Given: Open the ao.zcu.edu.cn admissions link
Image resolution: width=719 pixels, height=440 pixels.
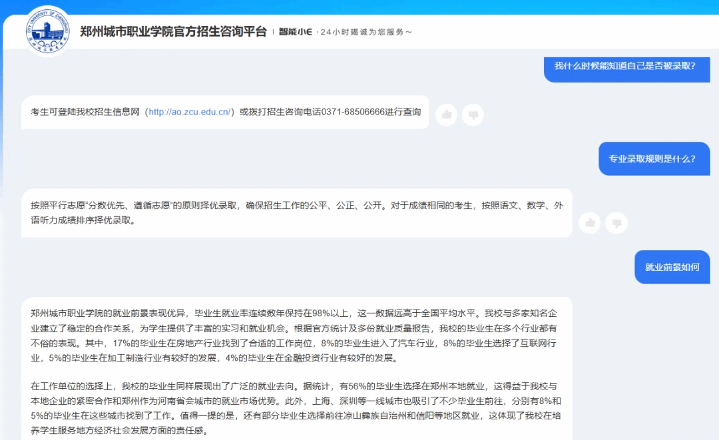Looking at the screenshot, I should [190, 112].
